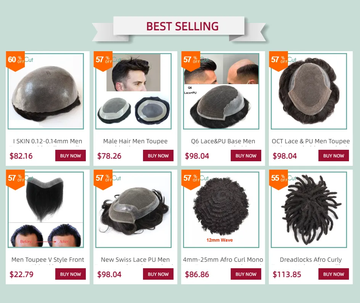The width and height of the screenshot is (360, 303).
Task: Open the Dreadlocks Afro Curly product image
Action: pyautogui.click(x=309, y=210)
